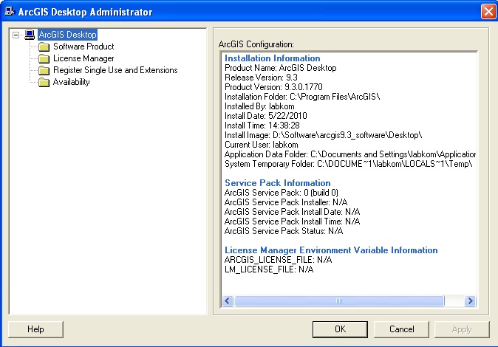Open the Software Product tree item
This screenshot has width=498, height=347.
point(83,47)
